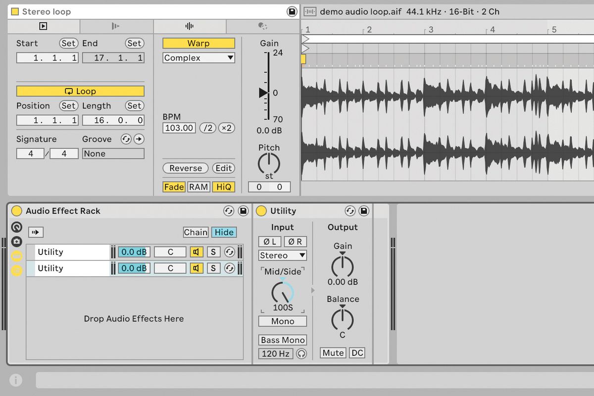Create a macro snapshot with the camera icon
This screenshot has width=594, height=396.
coord(16,242)
